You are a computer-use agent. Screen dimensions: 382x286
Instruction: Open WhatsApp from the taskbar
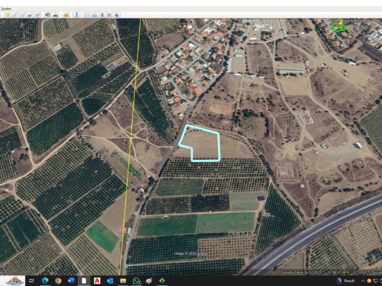136,281
